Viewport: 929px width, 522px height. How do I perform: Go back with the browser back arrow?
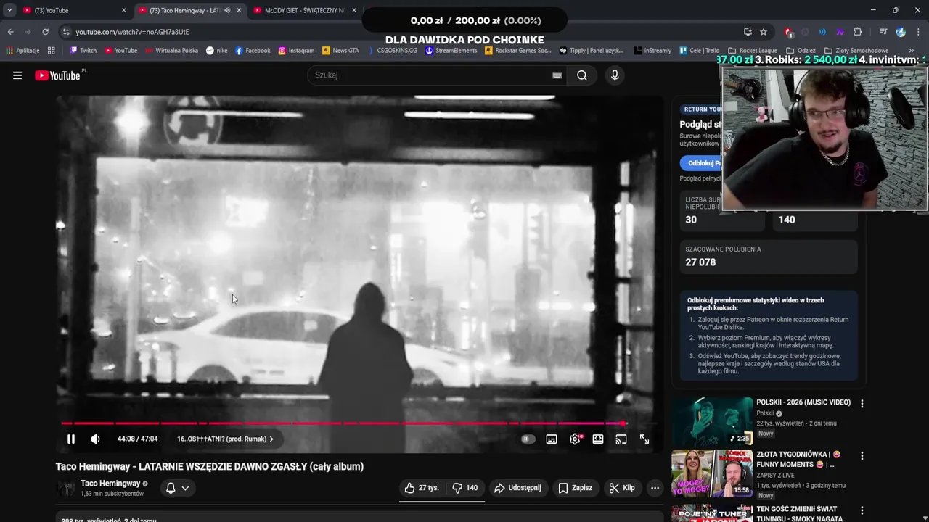point(10,32)
